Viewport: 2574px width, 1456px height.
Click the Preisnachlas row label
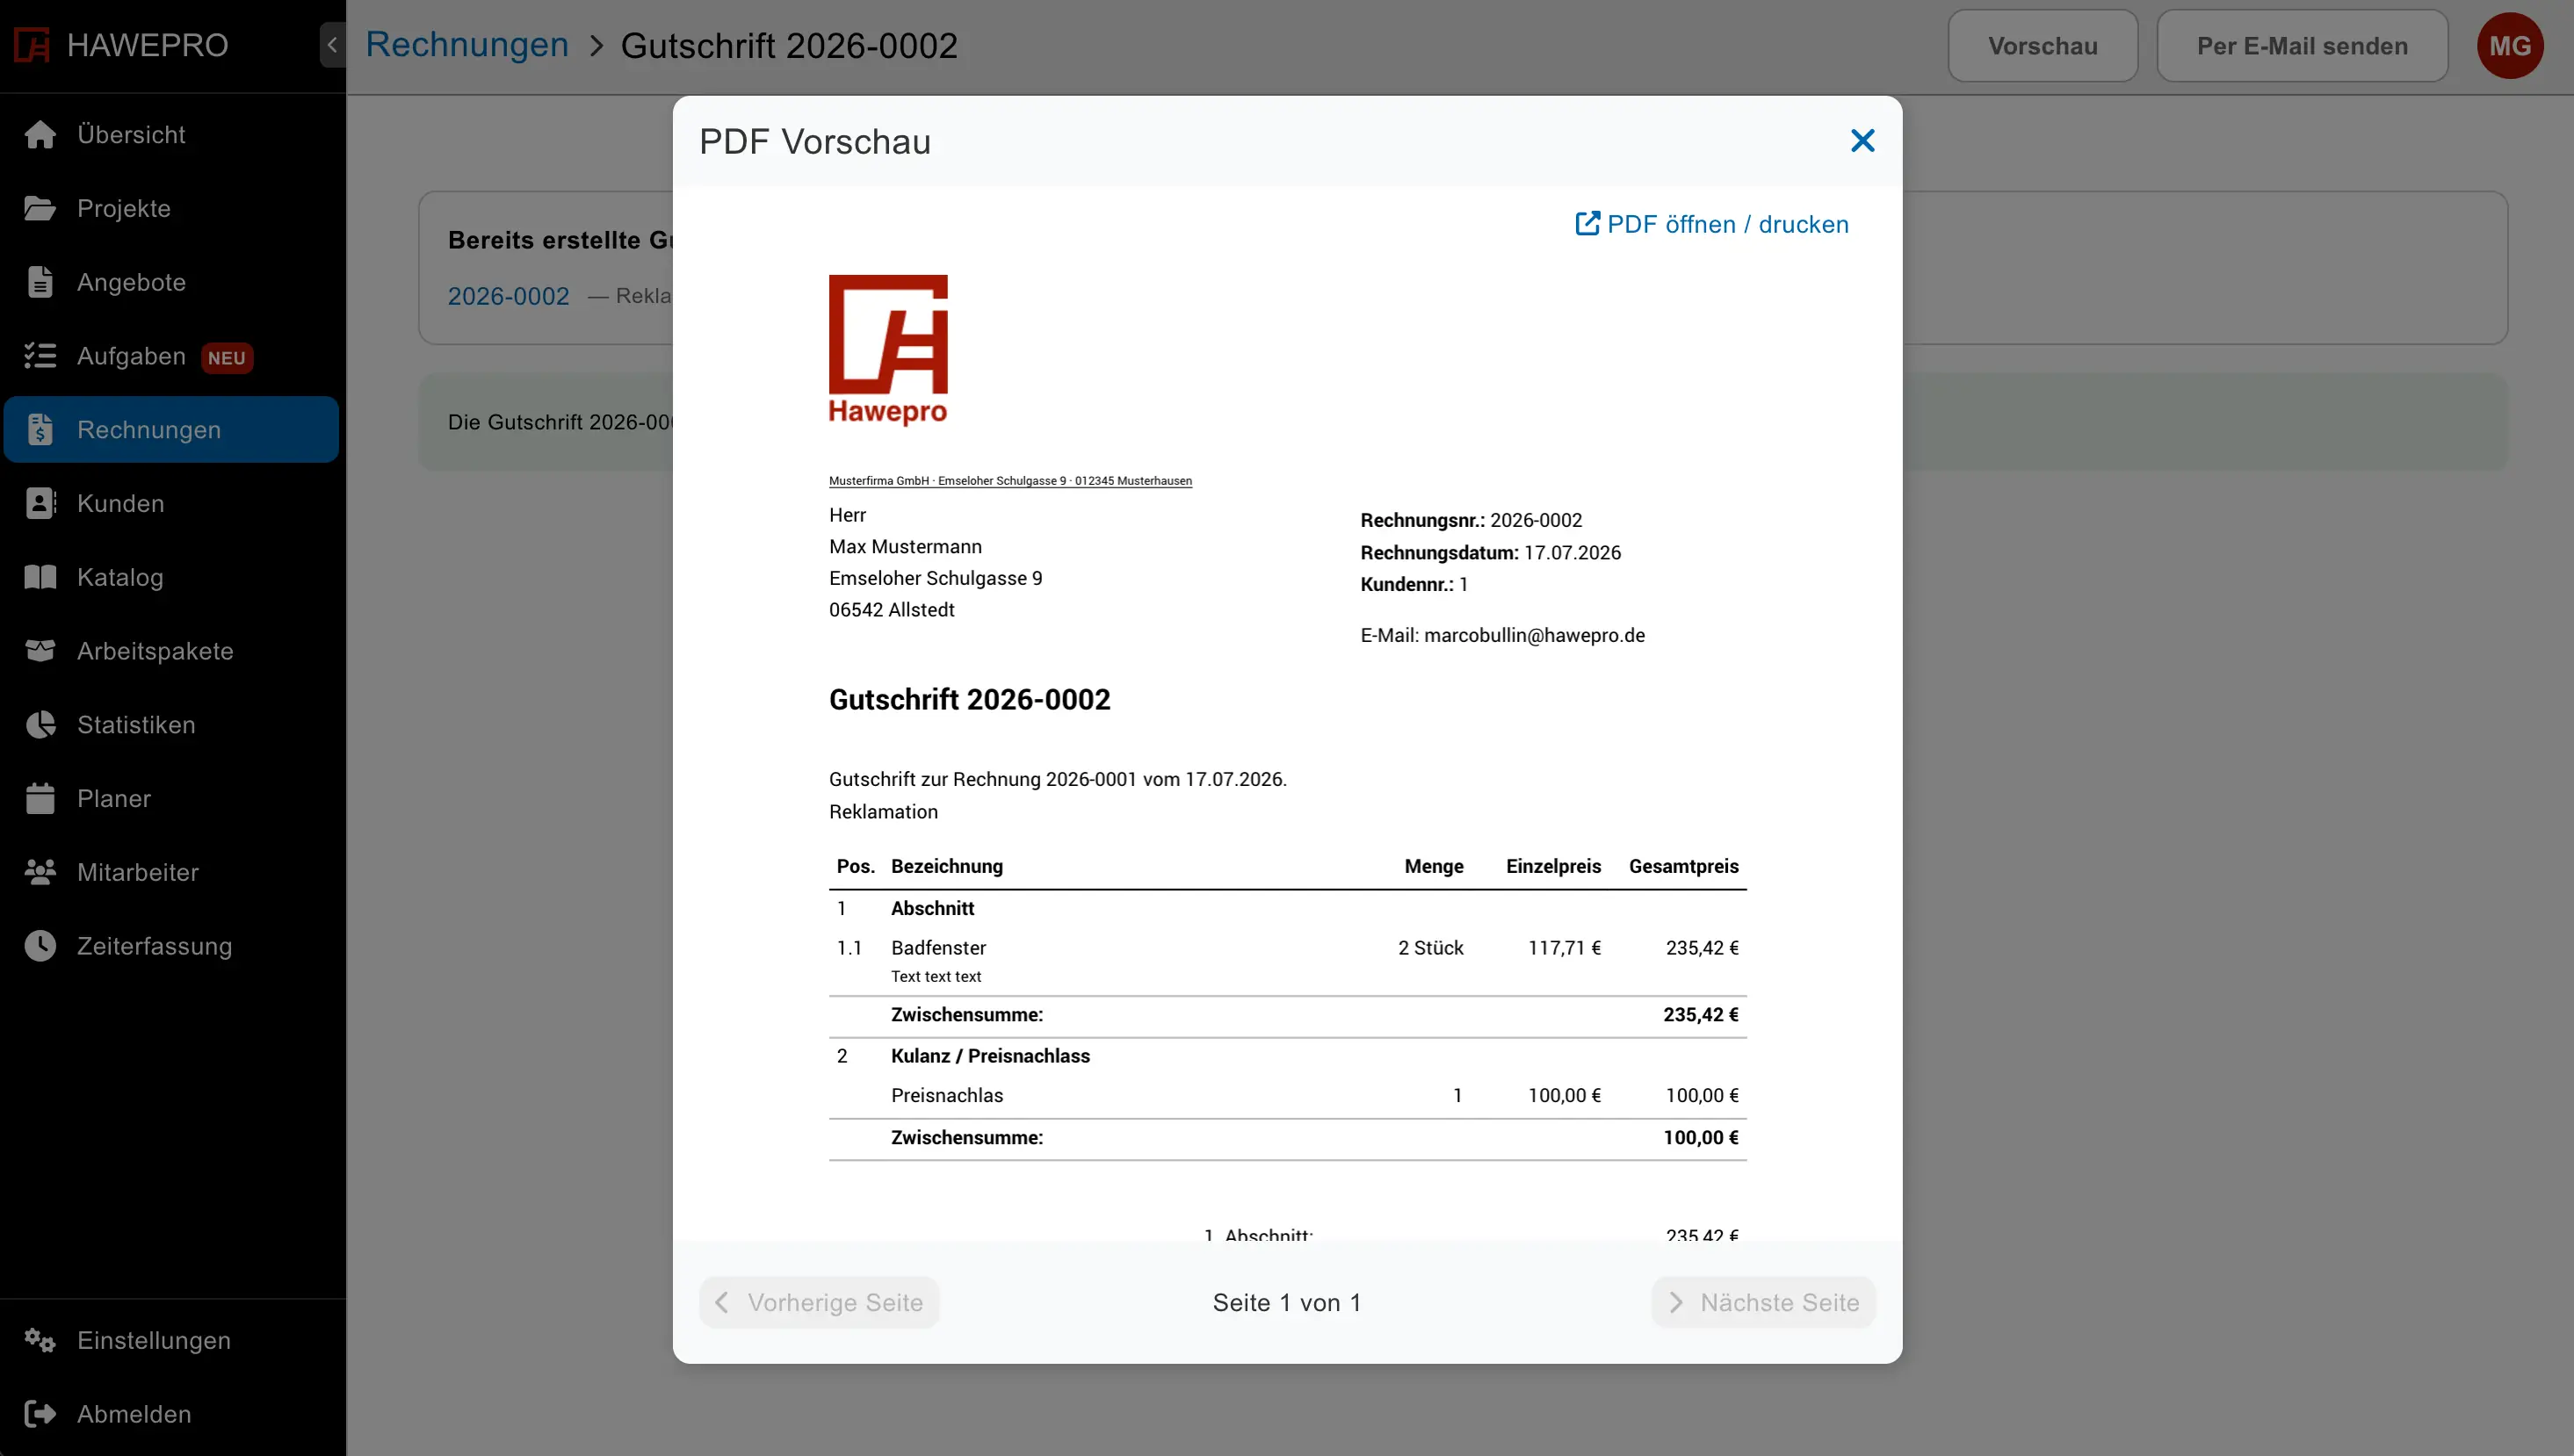pos(946,1095)
